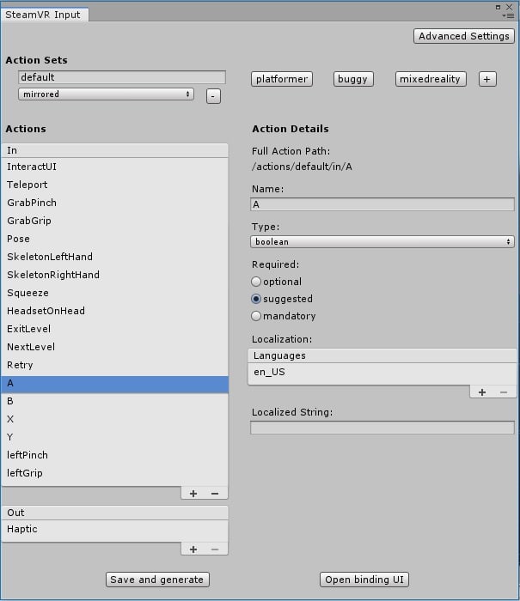Select the HeadsetOnHead action
This screenshot has width=520, height=601.
114,311
